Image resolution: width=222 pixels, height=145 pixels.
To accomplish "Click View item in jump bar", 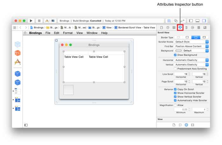I will (107, 28).
